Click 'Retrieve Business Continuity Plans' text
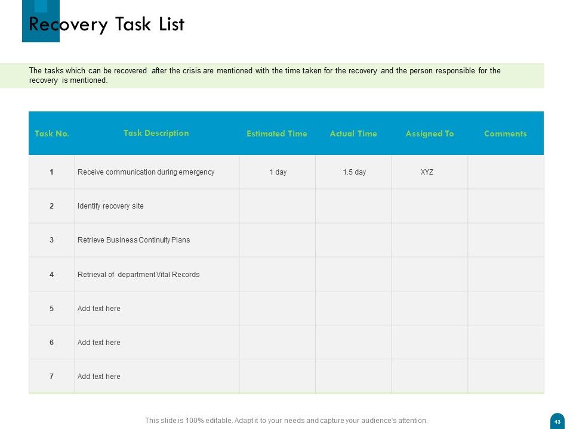Image resolution: width=573 pixels, height=429 pixels. point(134,240)
